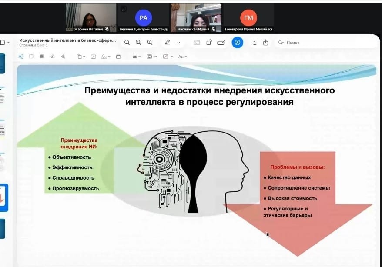Open the form filling tool
382x267 pixels.
tap(221, 43)
